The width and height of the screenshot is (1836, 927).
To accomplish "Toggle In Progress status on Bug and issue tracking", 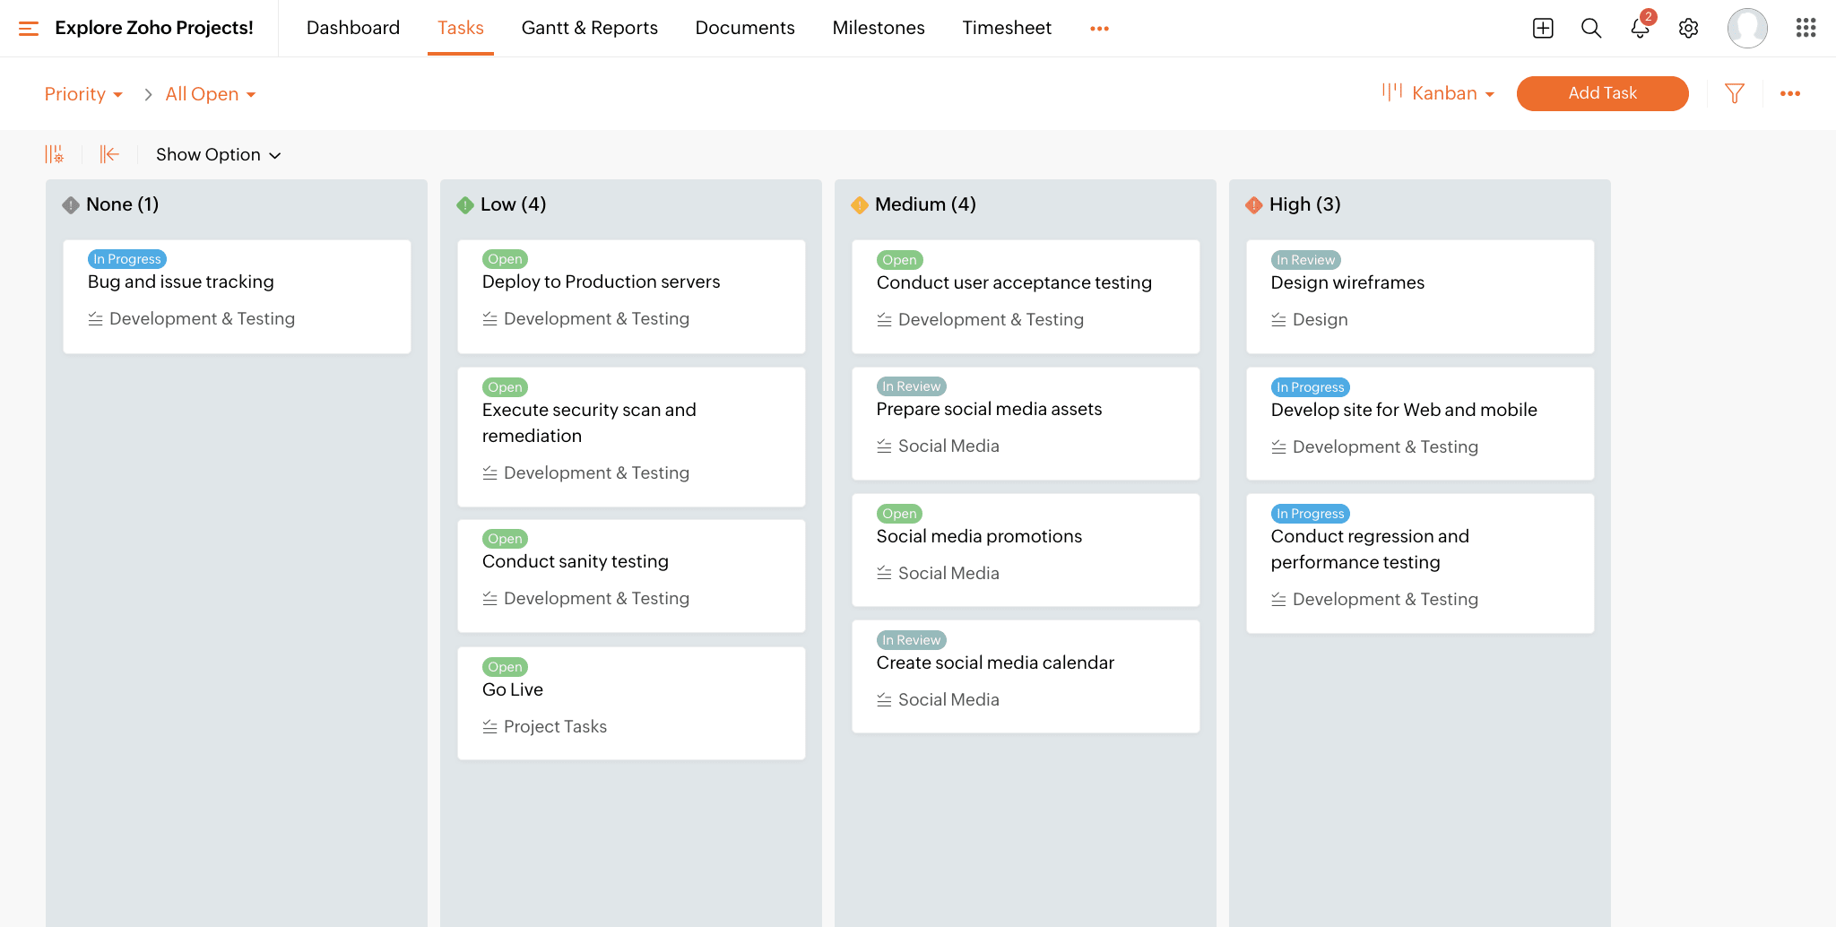I will [126, 258].
